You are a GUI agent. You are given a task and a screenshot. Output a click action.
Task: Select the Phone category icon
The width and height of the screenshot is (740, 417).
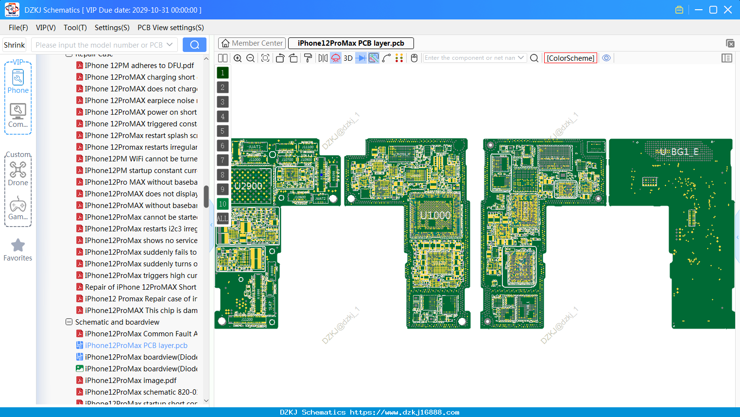pyautogui.click(x=18, y=82)
